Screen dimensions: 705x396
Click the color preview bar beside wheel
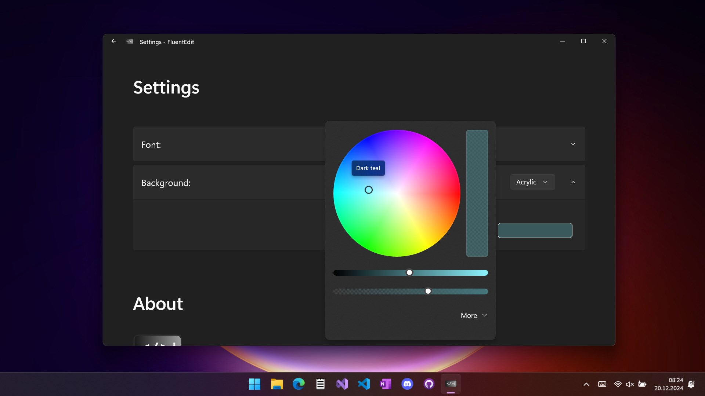[x=477, y=193]
